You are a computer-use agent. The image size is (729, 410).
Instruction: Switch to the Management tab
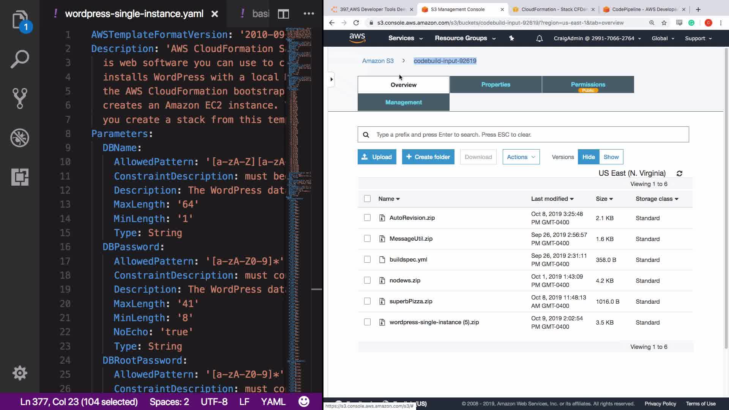click(403, 102)
